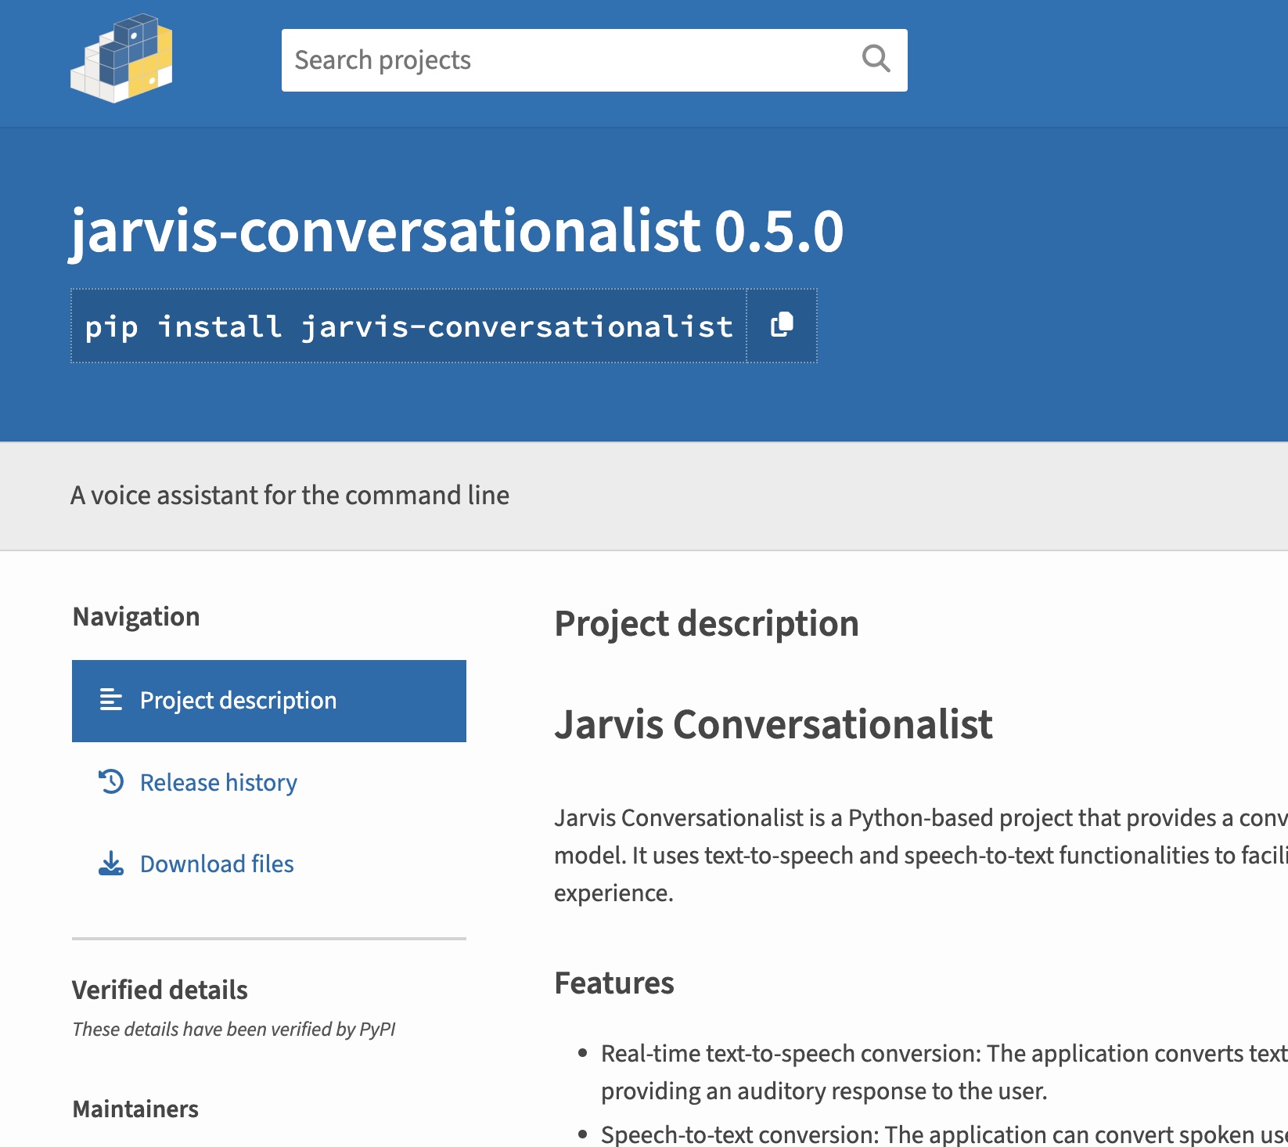1288x1147 pixels.
Task: Click the Project description lines icon
Action: [x=111, y=700]
